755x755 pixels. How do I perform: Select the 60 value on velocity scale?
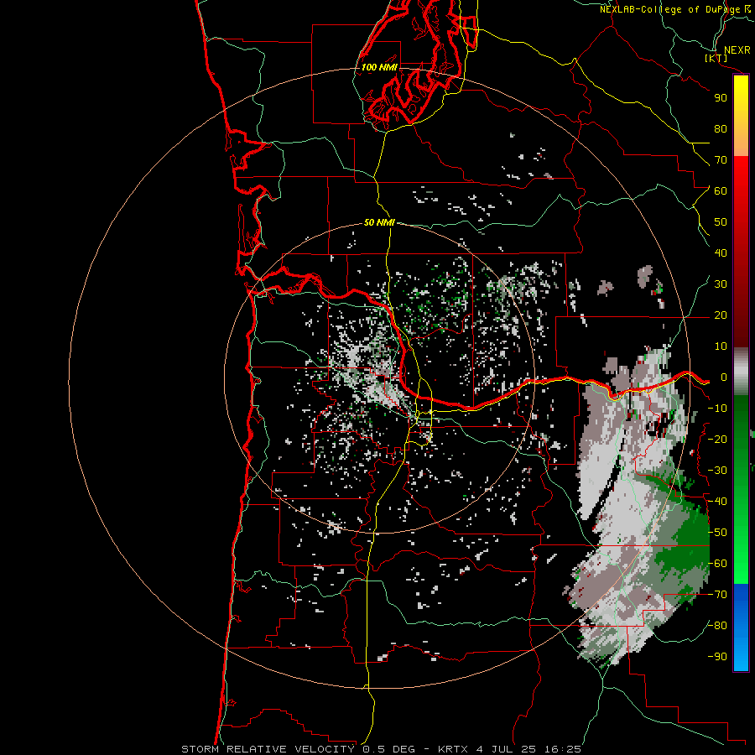pyautogui.click(x=721, y=191)
